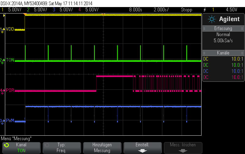Image resolution: width=245 pixels, height=154 pixels.
Task: Click the Agilent spark logo icon
Action: point(212,19)
